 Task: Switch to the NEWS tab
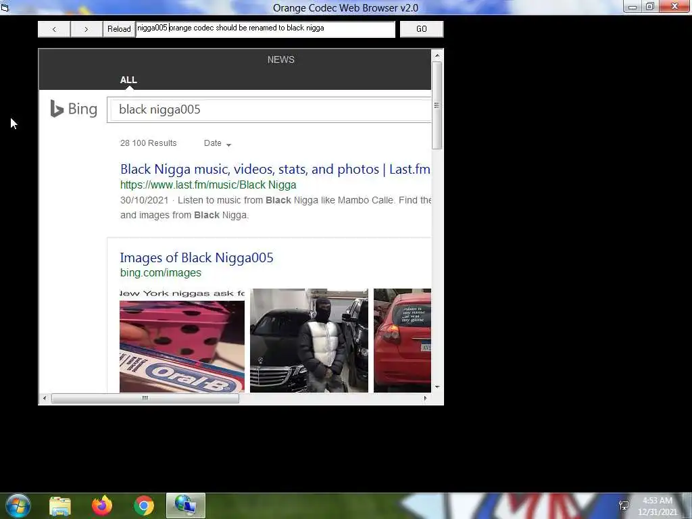280,59
